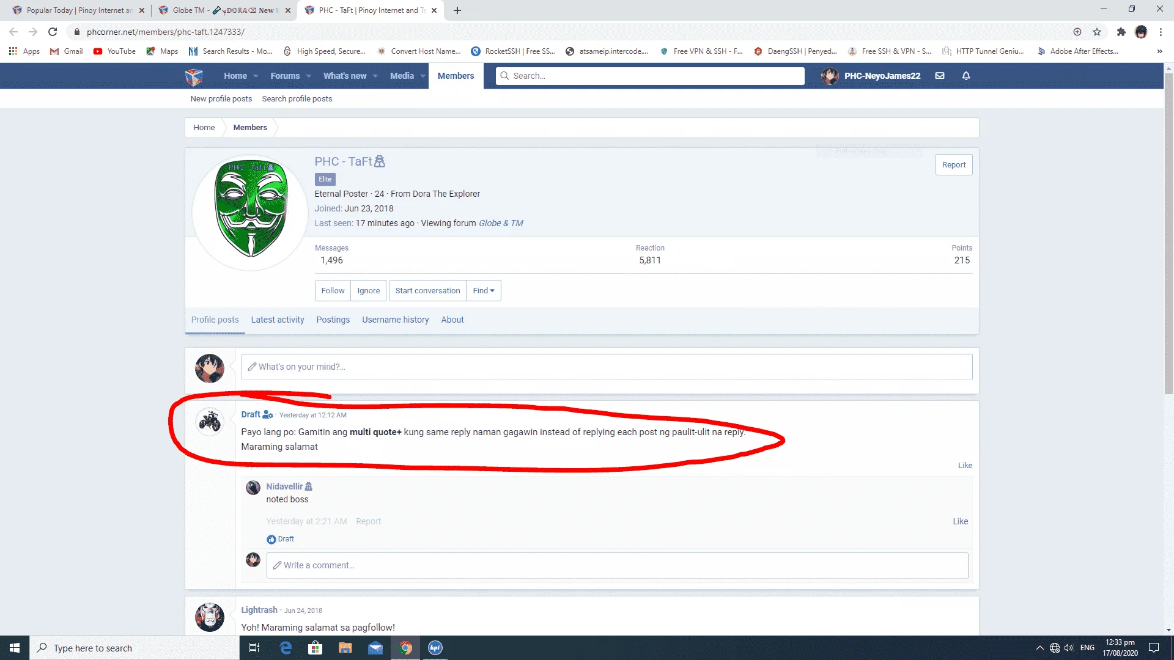
Task: Go back with browser back arrow
Action: (13, 32)
